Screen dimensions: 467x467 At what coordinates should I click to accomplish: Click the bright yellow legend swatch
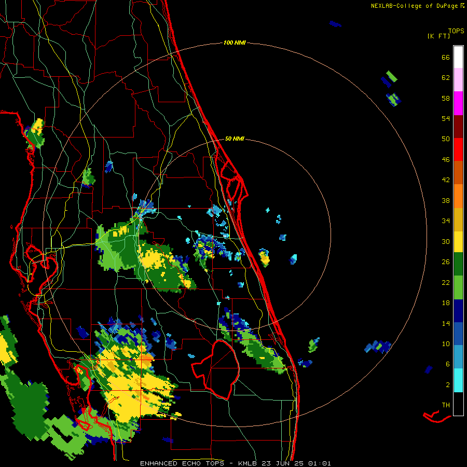458,241
